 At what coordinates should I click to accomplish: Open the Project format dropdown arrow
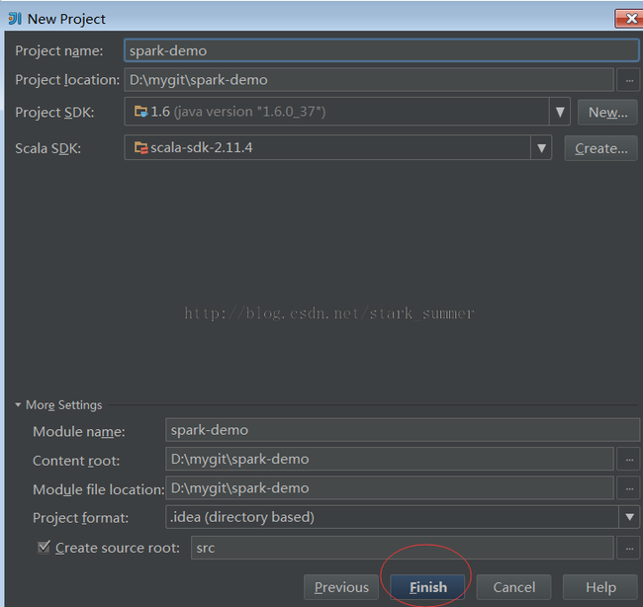pos(629,517)
